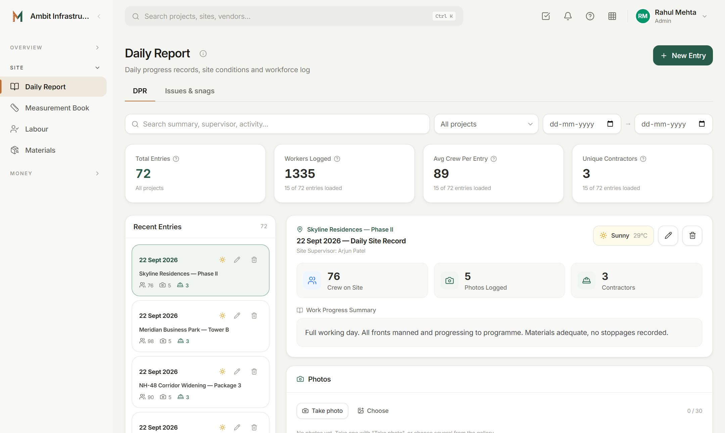Select Daily Report in sidebar
This screenshot has height=433, width=725.
coord(54,87)
